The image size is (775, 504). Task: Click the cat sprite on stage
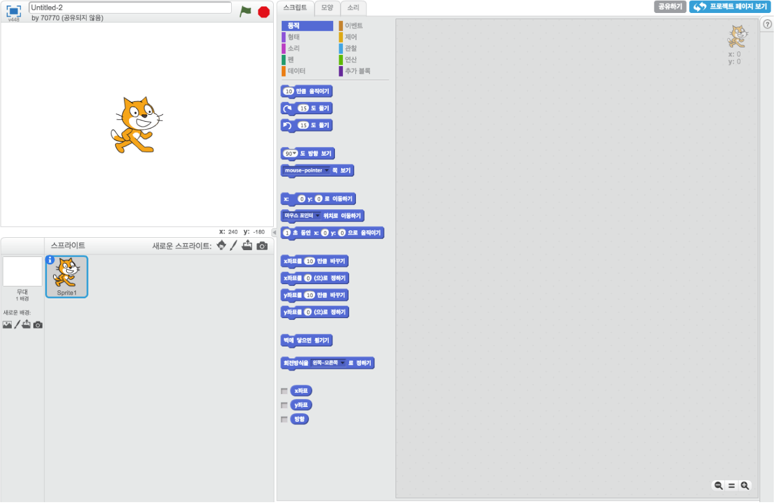click(x=137, y=125)
